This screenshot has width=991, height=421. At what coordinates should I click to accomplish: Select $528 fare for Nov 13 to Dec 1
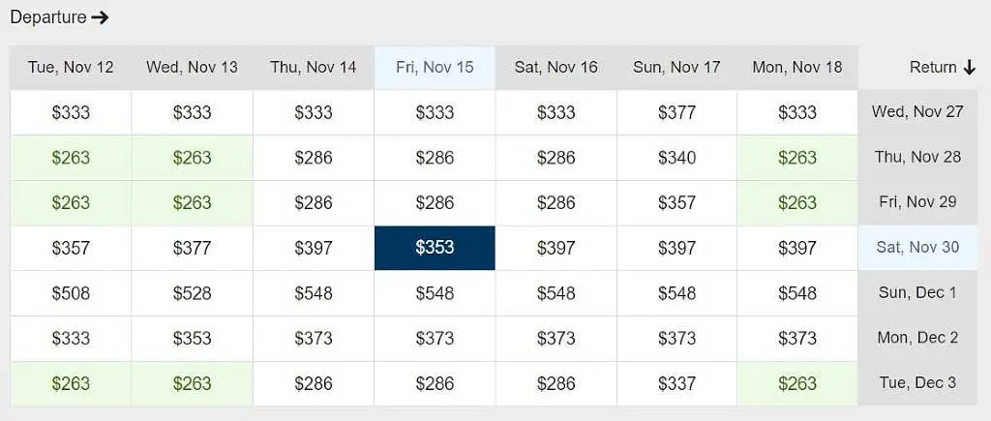[193, 293]
